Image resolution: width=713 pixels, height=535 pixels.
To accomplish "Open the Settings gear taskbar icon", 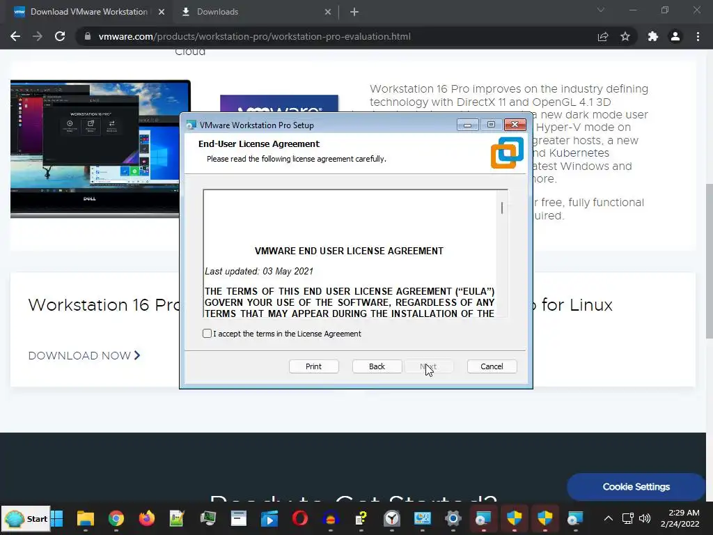I will [x=453, y=518].
